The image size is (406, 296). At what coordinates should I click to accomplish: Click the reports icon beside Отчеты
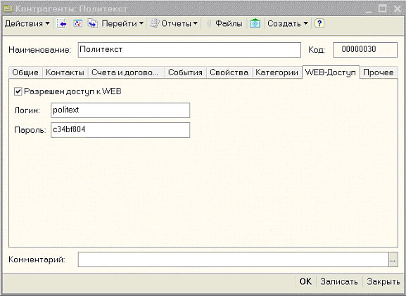155,23
